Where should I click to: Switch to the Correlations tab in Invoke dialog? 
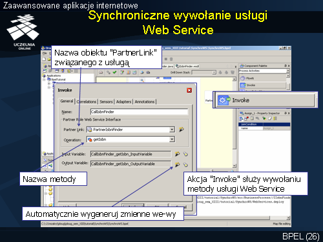click(87, 101)
